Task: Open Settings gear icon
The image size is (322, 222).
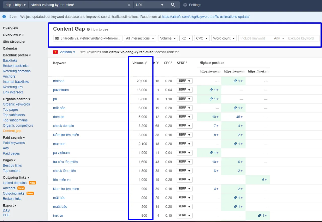Action: tap(185, 5)
